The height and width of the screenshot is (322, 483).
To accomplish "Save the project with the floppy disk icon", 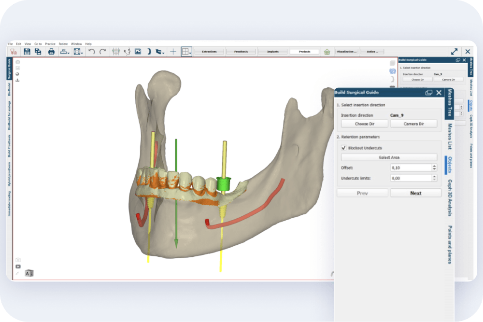I will (27, 51).
